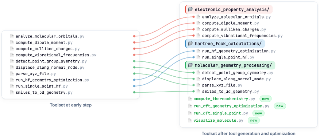The height and width of the screenshot is (137, 320).
Task: Click file icon of run_single_point_hf.py in optimized toolset
Action: [198, 57]
